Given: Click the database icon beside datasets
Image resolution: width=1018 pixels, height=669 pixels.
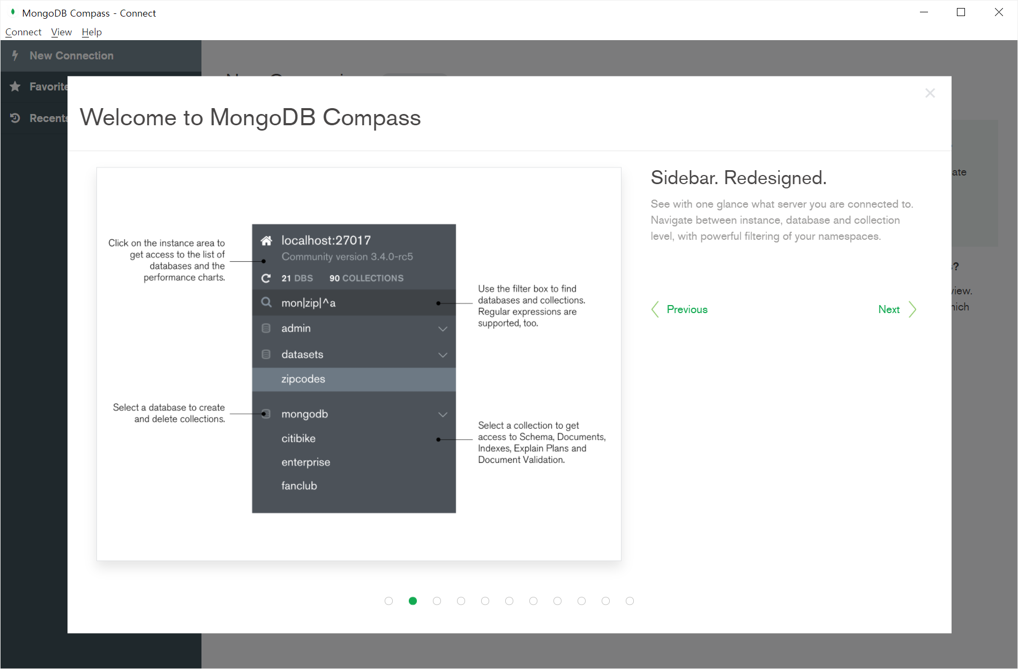Looking at the screenshot, I should click(x=266, y=354).
